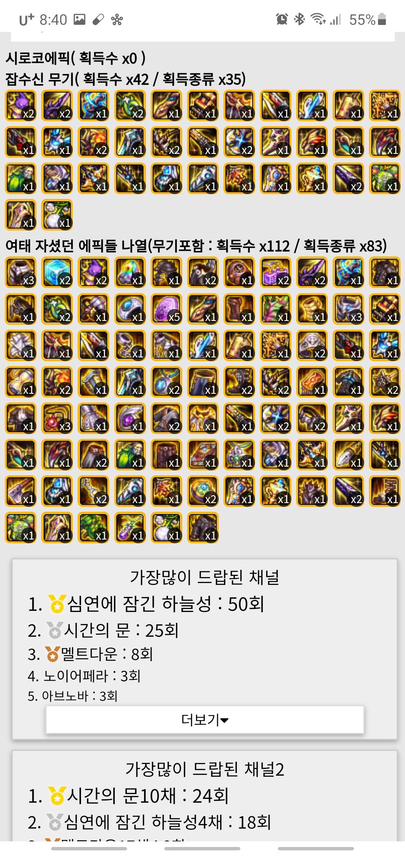Tap the pink and green striped armor item

[x=275, y=309]
